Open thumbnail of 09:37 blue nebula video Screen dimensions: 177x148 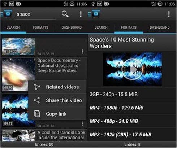pyautogui.click(x=15, y=110)
